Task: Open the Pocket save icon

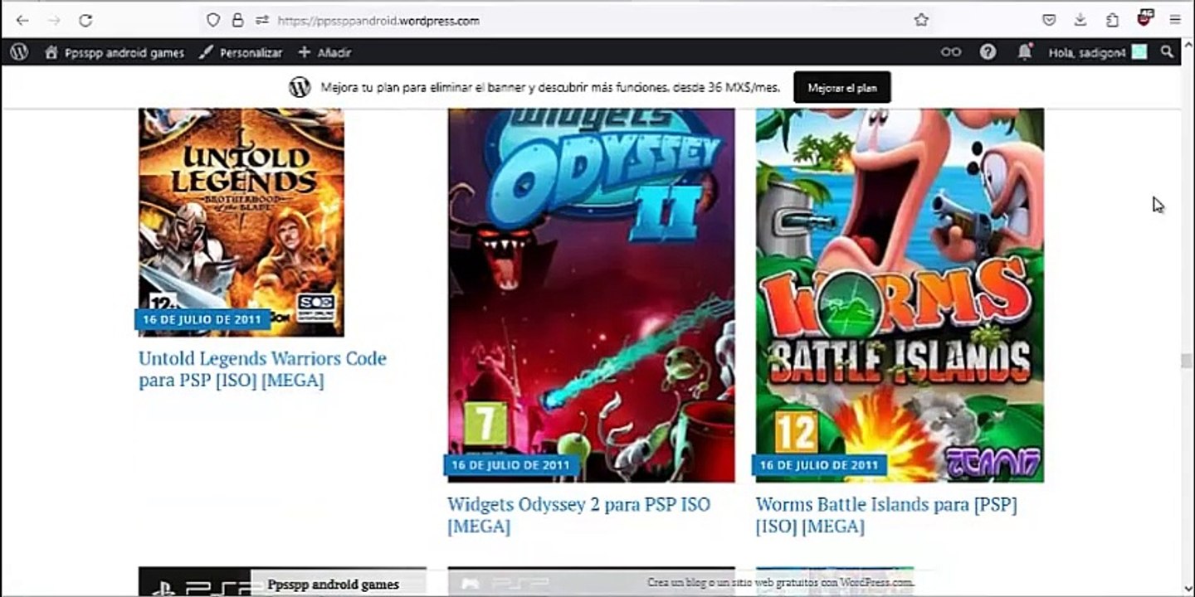Action: [1049, 20]
